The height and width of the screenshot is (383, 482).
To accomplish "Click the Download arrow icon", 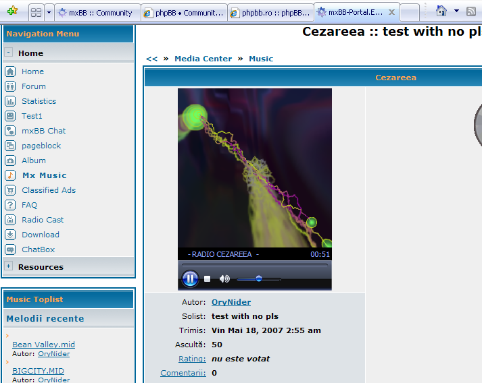I will (x=10, y=235).
